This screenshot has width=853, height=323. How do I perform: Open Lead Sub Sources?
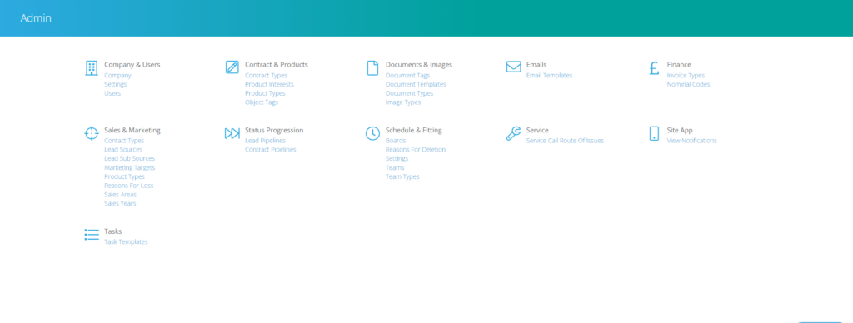click(129, 158)
